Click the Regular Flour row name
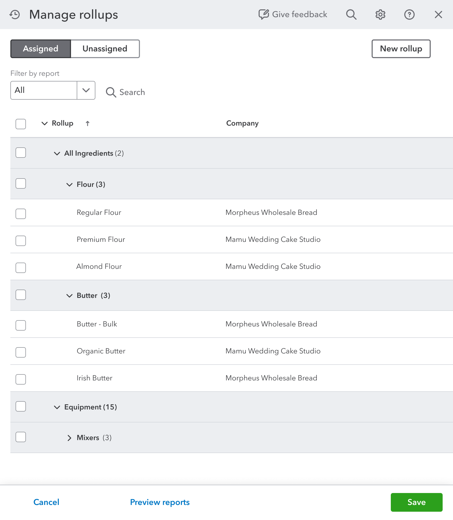The width and height of the screenshot is (453, 520). [x=99, y=213]
